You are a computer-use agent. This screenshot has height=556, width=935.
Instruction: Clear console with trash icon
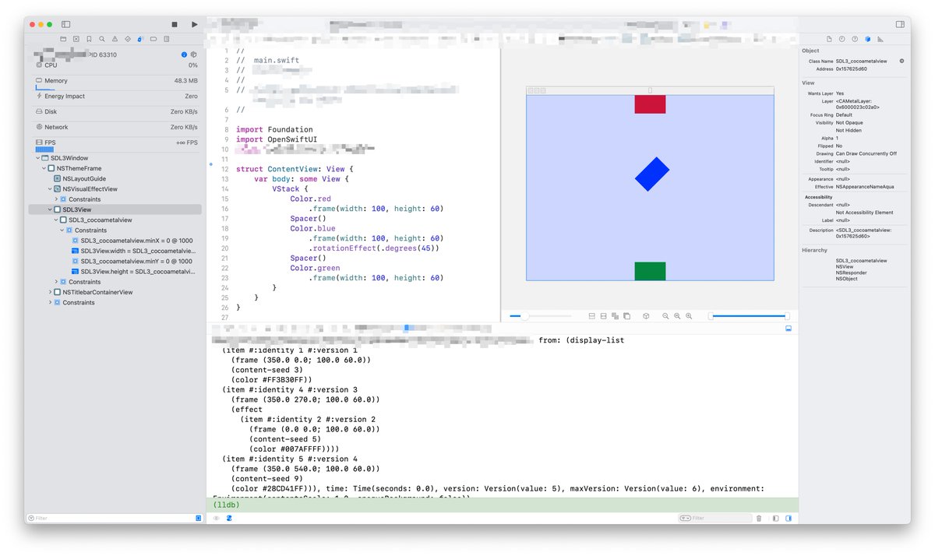tap(759, 518)
